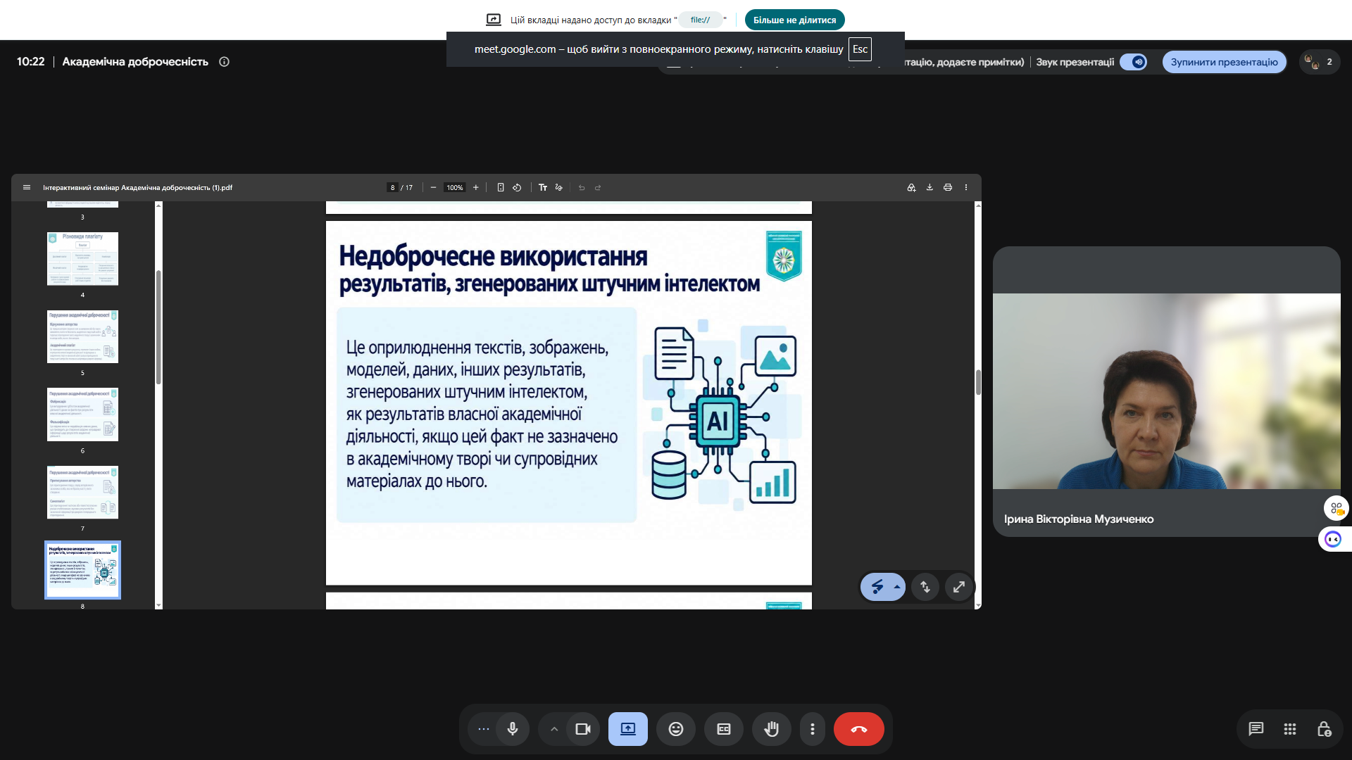Viewport: 1352px width, 760px height.
Task: Click 'Більше не ділитися' button
Action: coord(794,20)
